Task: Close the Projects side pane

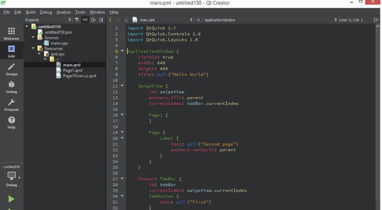Action: coord(101,20)
